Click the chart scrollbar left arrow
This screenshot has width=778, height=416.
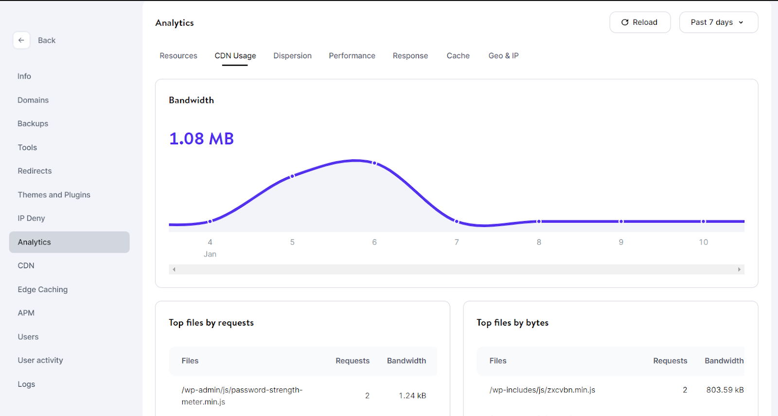(x=174, y=269)
